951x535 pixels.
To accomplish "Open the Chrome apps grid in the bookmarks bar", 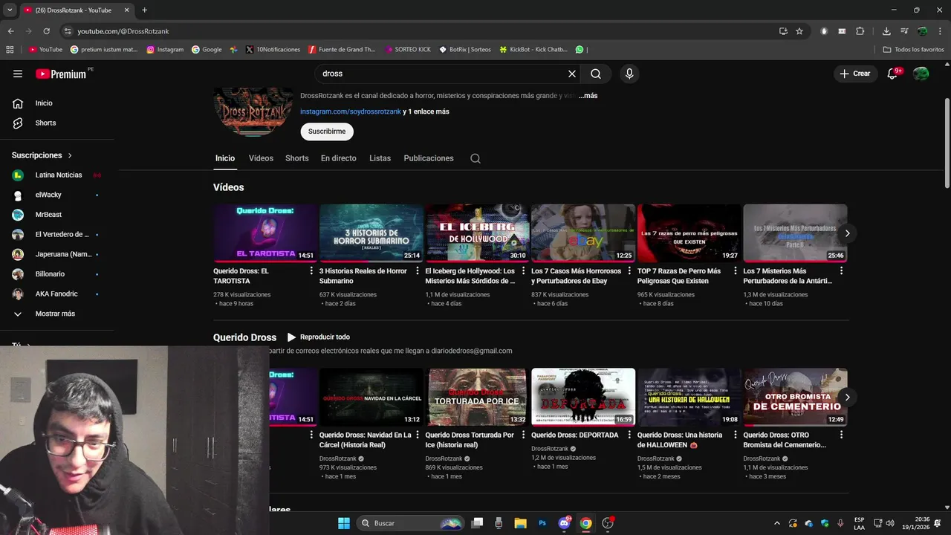I will (x=10, y=50).
